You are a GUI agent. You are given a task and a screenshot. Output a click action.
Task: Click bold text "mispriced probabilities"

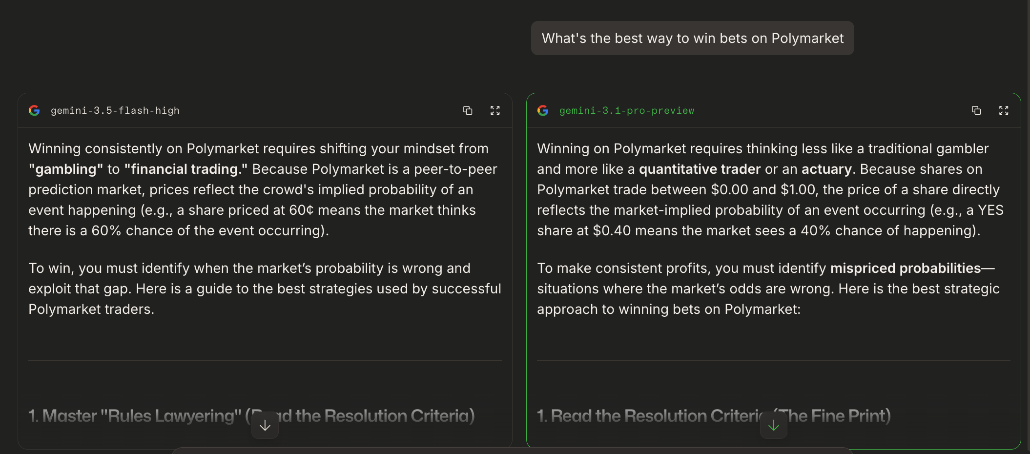click(906, 268)
